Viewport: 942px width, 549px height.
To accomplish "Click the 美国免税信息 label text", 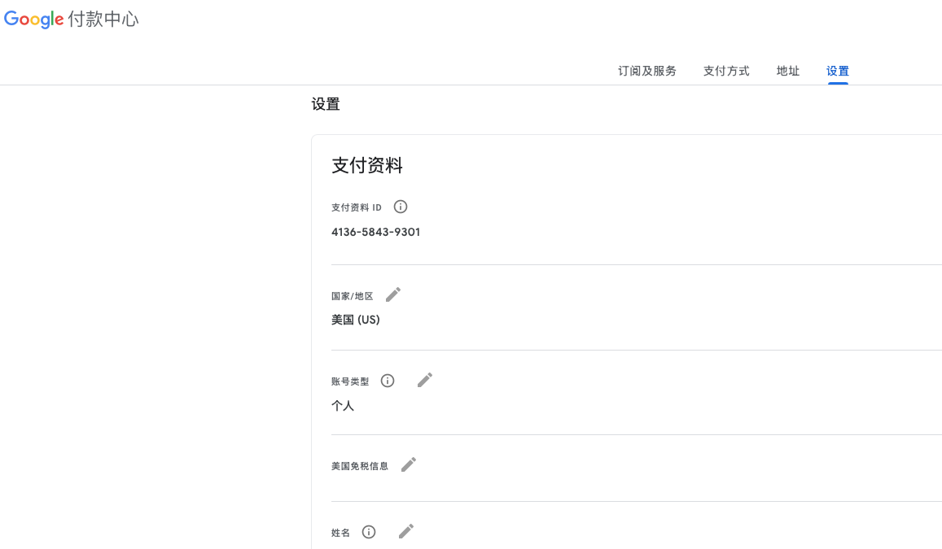I will (360, 466).
